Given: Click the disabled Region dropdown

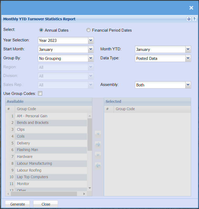Looking at the screenshot, I should click(x=66, y=67).
